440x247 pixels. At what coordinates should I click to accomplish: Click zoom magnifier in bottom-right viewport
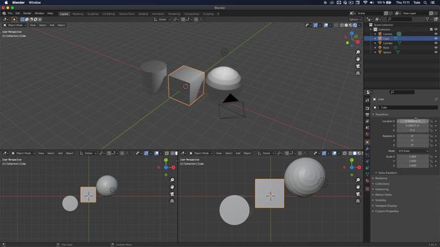[x=357, y=180]
